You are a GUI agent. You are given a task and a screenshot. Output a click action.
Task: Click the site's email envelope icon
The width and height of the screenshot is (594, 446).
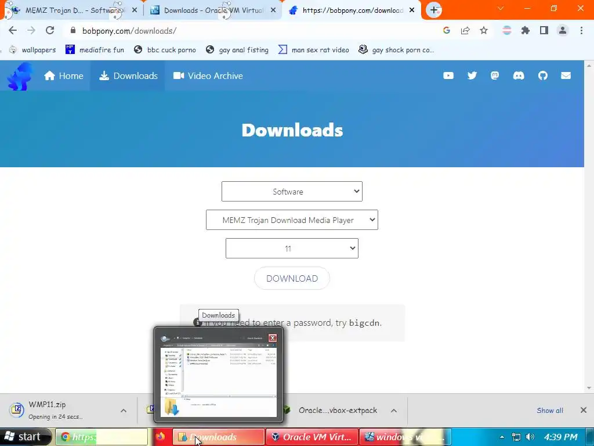click(x=566, y=75)
